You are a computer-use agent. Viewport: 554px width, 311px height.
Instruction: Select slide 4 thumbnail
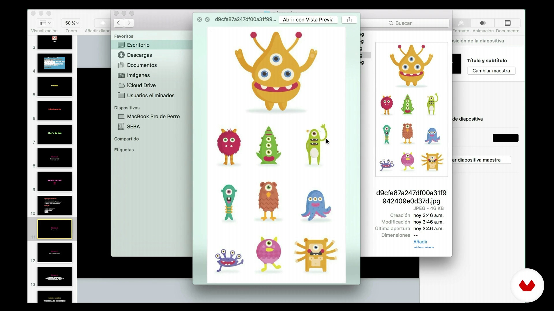(55, 63)
